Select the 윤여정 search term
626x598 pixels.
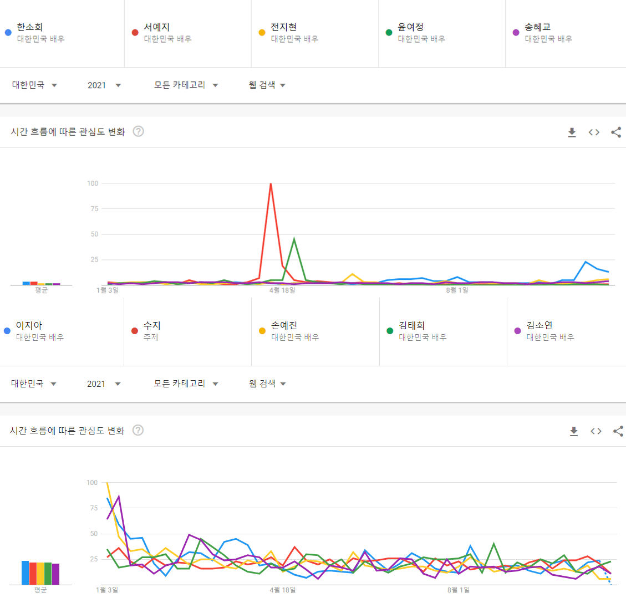[411, 27]
